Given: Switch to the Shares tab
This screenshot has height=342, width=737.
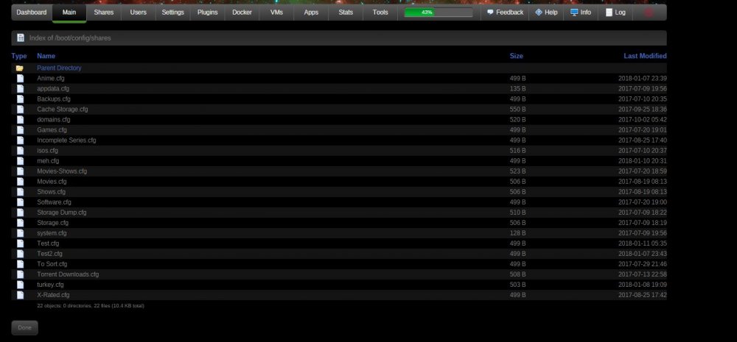Looking at the screenshot, I should click(x=103, y=13).
